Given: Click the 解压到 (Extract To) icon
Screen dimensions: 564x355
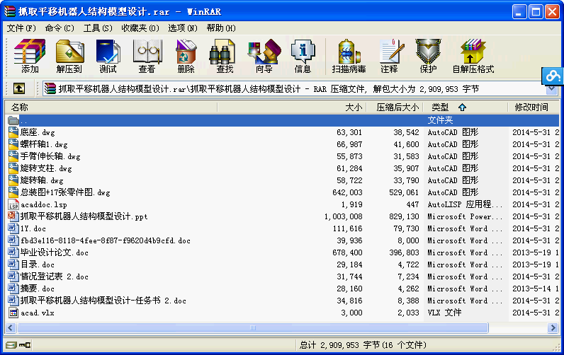Looking at the screenshot, I should click(x=69, y=56).
